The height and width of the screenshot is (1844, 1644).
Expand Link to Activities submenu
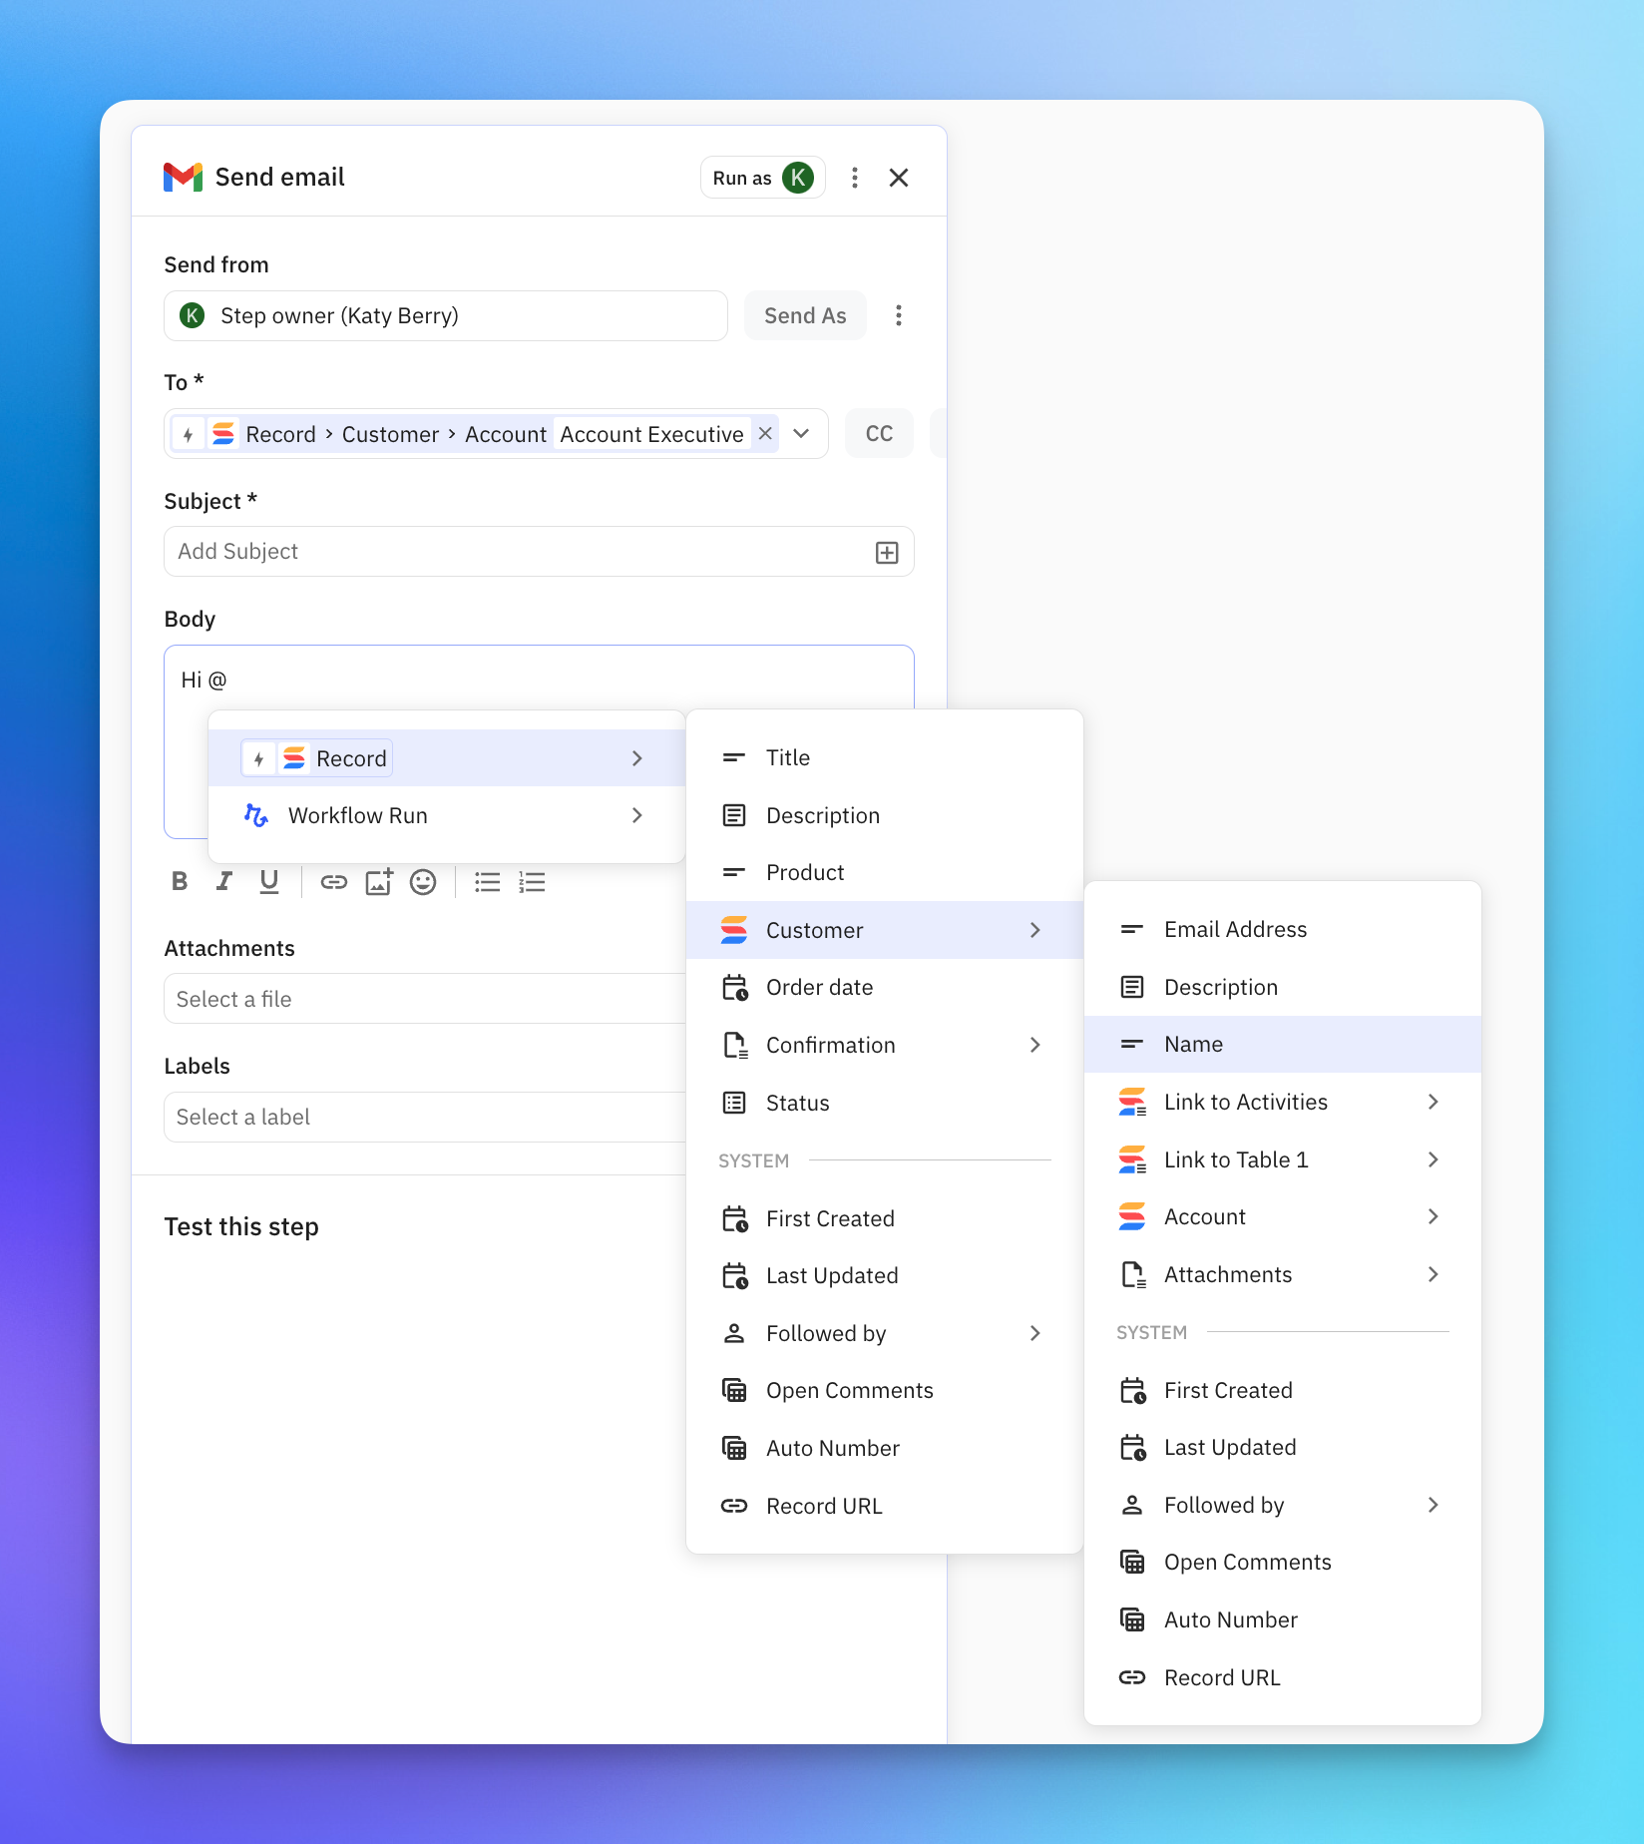pyautogui.click(x=1433, y=1102)
